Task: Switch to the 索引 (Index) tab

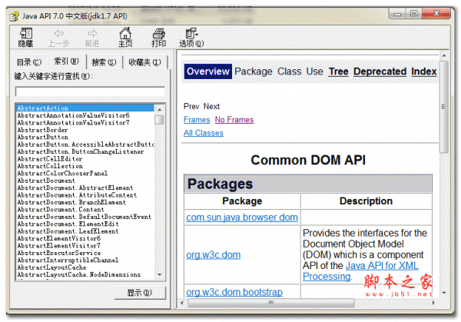Action: pos(66,61)
